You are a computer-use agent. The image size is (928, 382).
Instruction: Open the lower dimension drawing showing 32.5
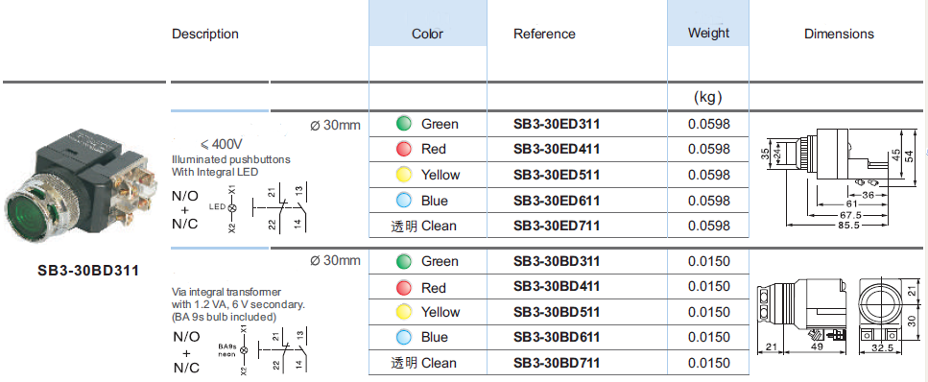(x=839, y=318)
